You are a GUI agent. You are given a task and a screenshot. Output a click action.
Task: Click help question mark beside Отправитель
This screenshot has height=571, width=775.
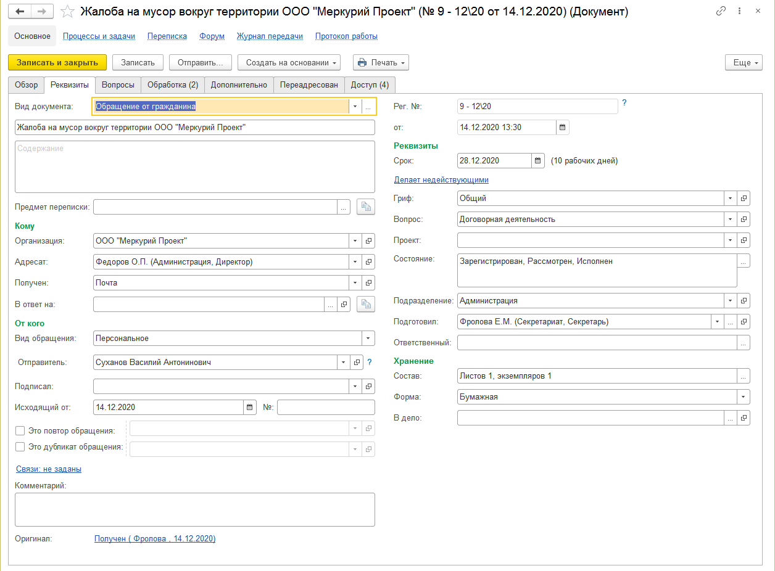[x=370, y=363]
